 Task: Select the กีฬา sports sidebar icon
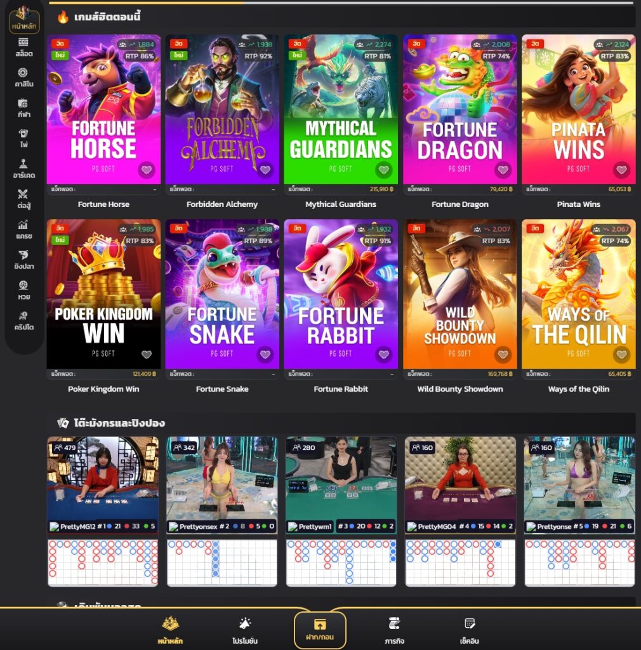click(x=23, y=108)
